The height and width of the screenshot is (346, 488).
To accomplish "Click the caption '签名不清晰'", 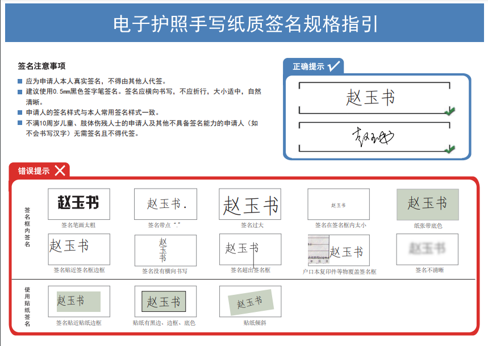I will [429, 270].
